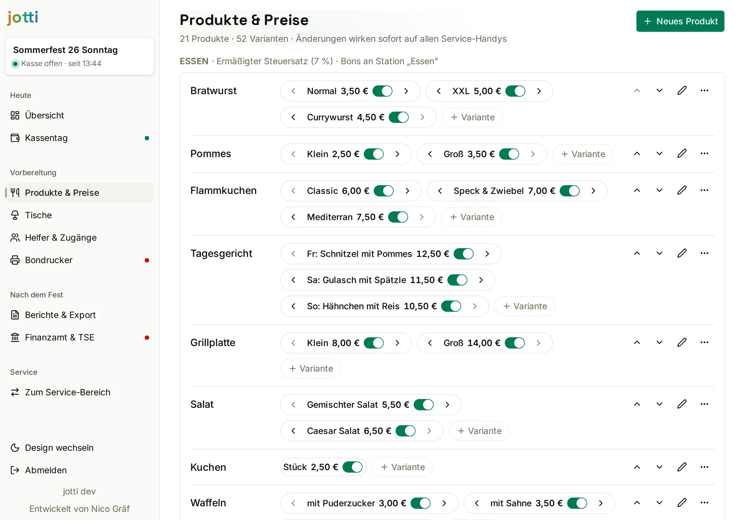Viewport: 745px width, 520px height.
Task: Open more options menu for Pommes
Action: (x=704, y=153)
